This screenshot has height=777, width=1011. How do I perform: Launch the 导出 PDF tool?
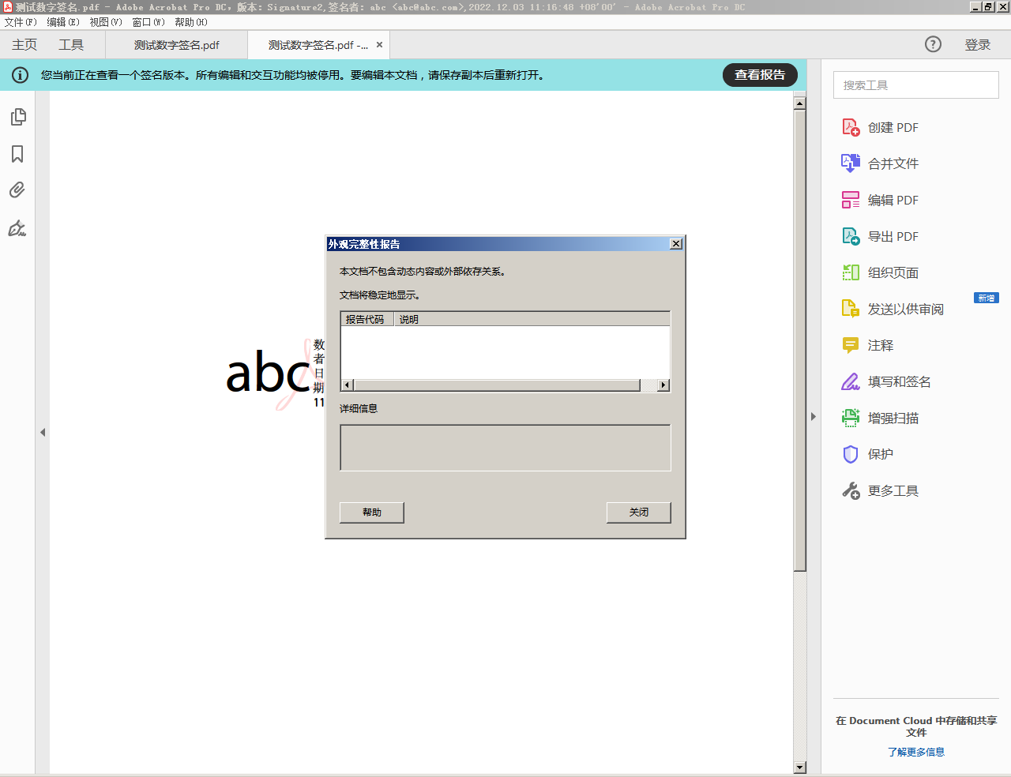850,236
